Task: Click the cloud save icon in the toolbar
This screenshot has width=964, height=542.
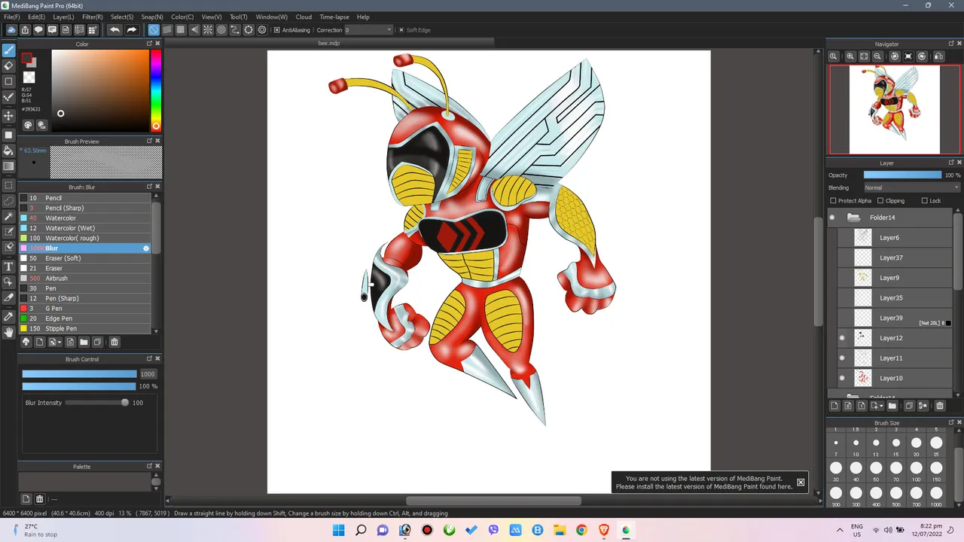Action: tap(11, 30)
